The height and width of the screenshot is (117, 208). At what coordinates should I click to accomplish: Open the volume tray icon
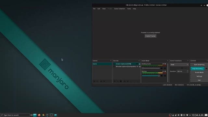pyautogui.click(x=178, y=115)
